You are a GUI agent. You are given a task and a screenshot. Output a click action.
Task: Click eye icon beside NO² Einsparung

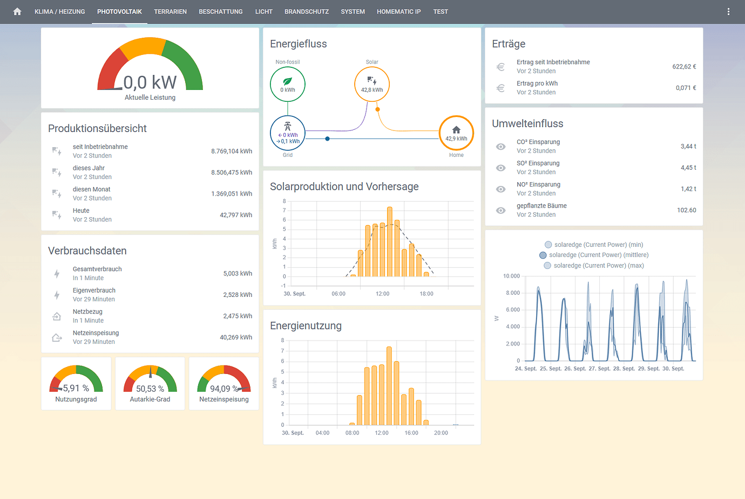point(501,189)
